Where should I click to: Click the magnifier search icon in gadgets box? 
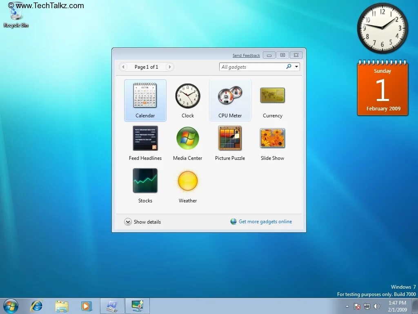tap(289, 67)
